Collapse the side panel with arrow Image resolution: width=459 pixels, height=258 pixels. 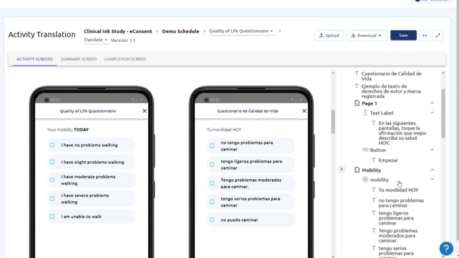coord(342,169)
